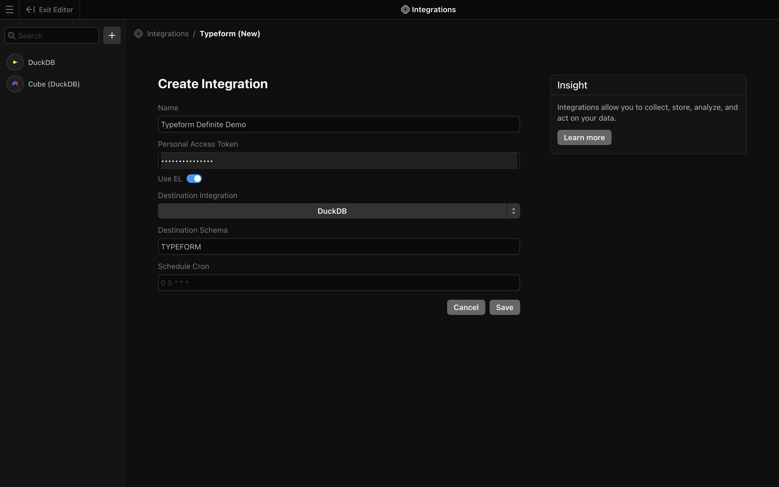
Task: Select DuckDB entry in the sidebar list
Action: click(x=42, y=62)
